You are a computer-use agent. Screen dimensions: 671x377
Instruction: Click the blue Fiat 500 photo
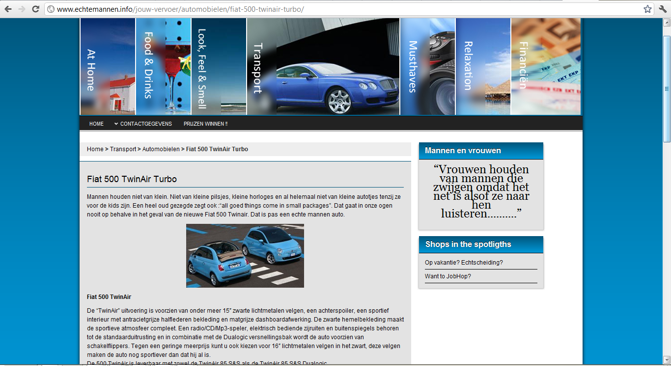245,256
